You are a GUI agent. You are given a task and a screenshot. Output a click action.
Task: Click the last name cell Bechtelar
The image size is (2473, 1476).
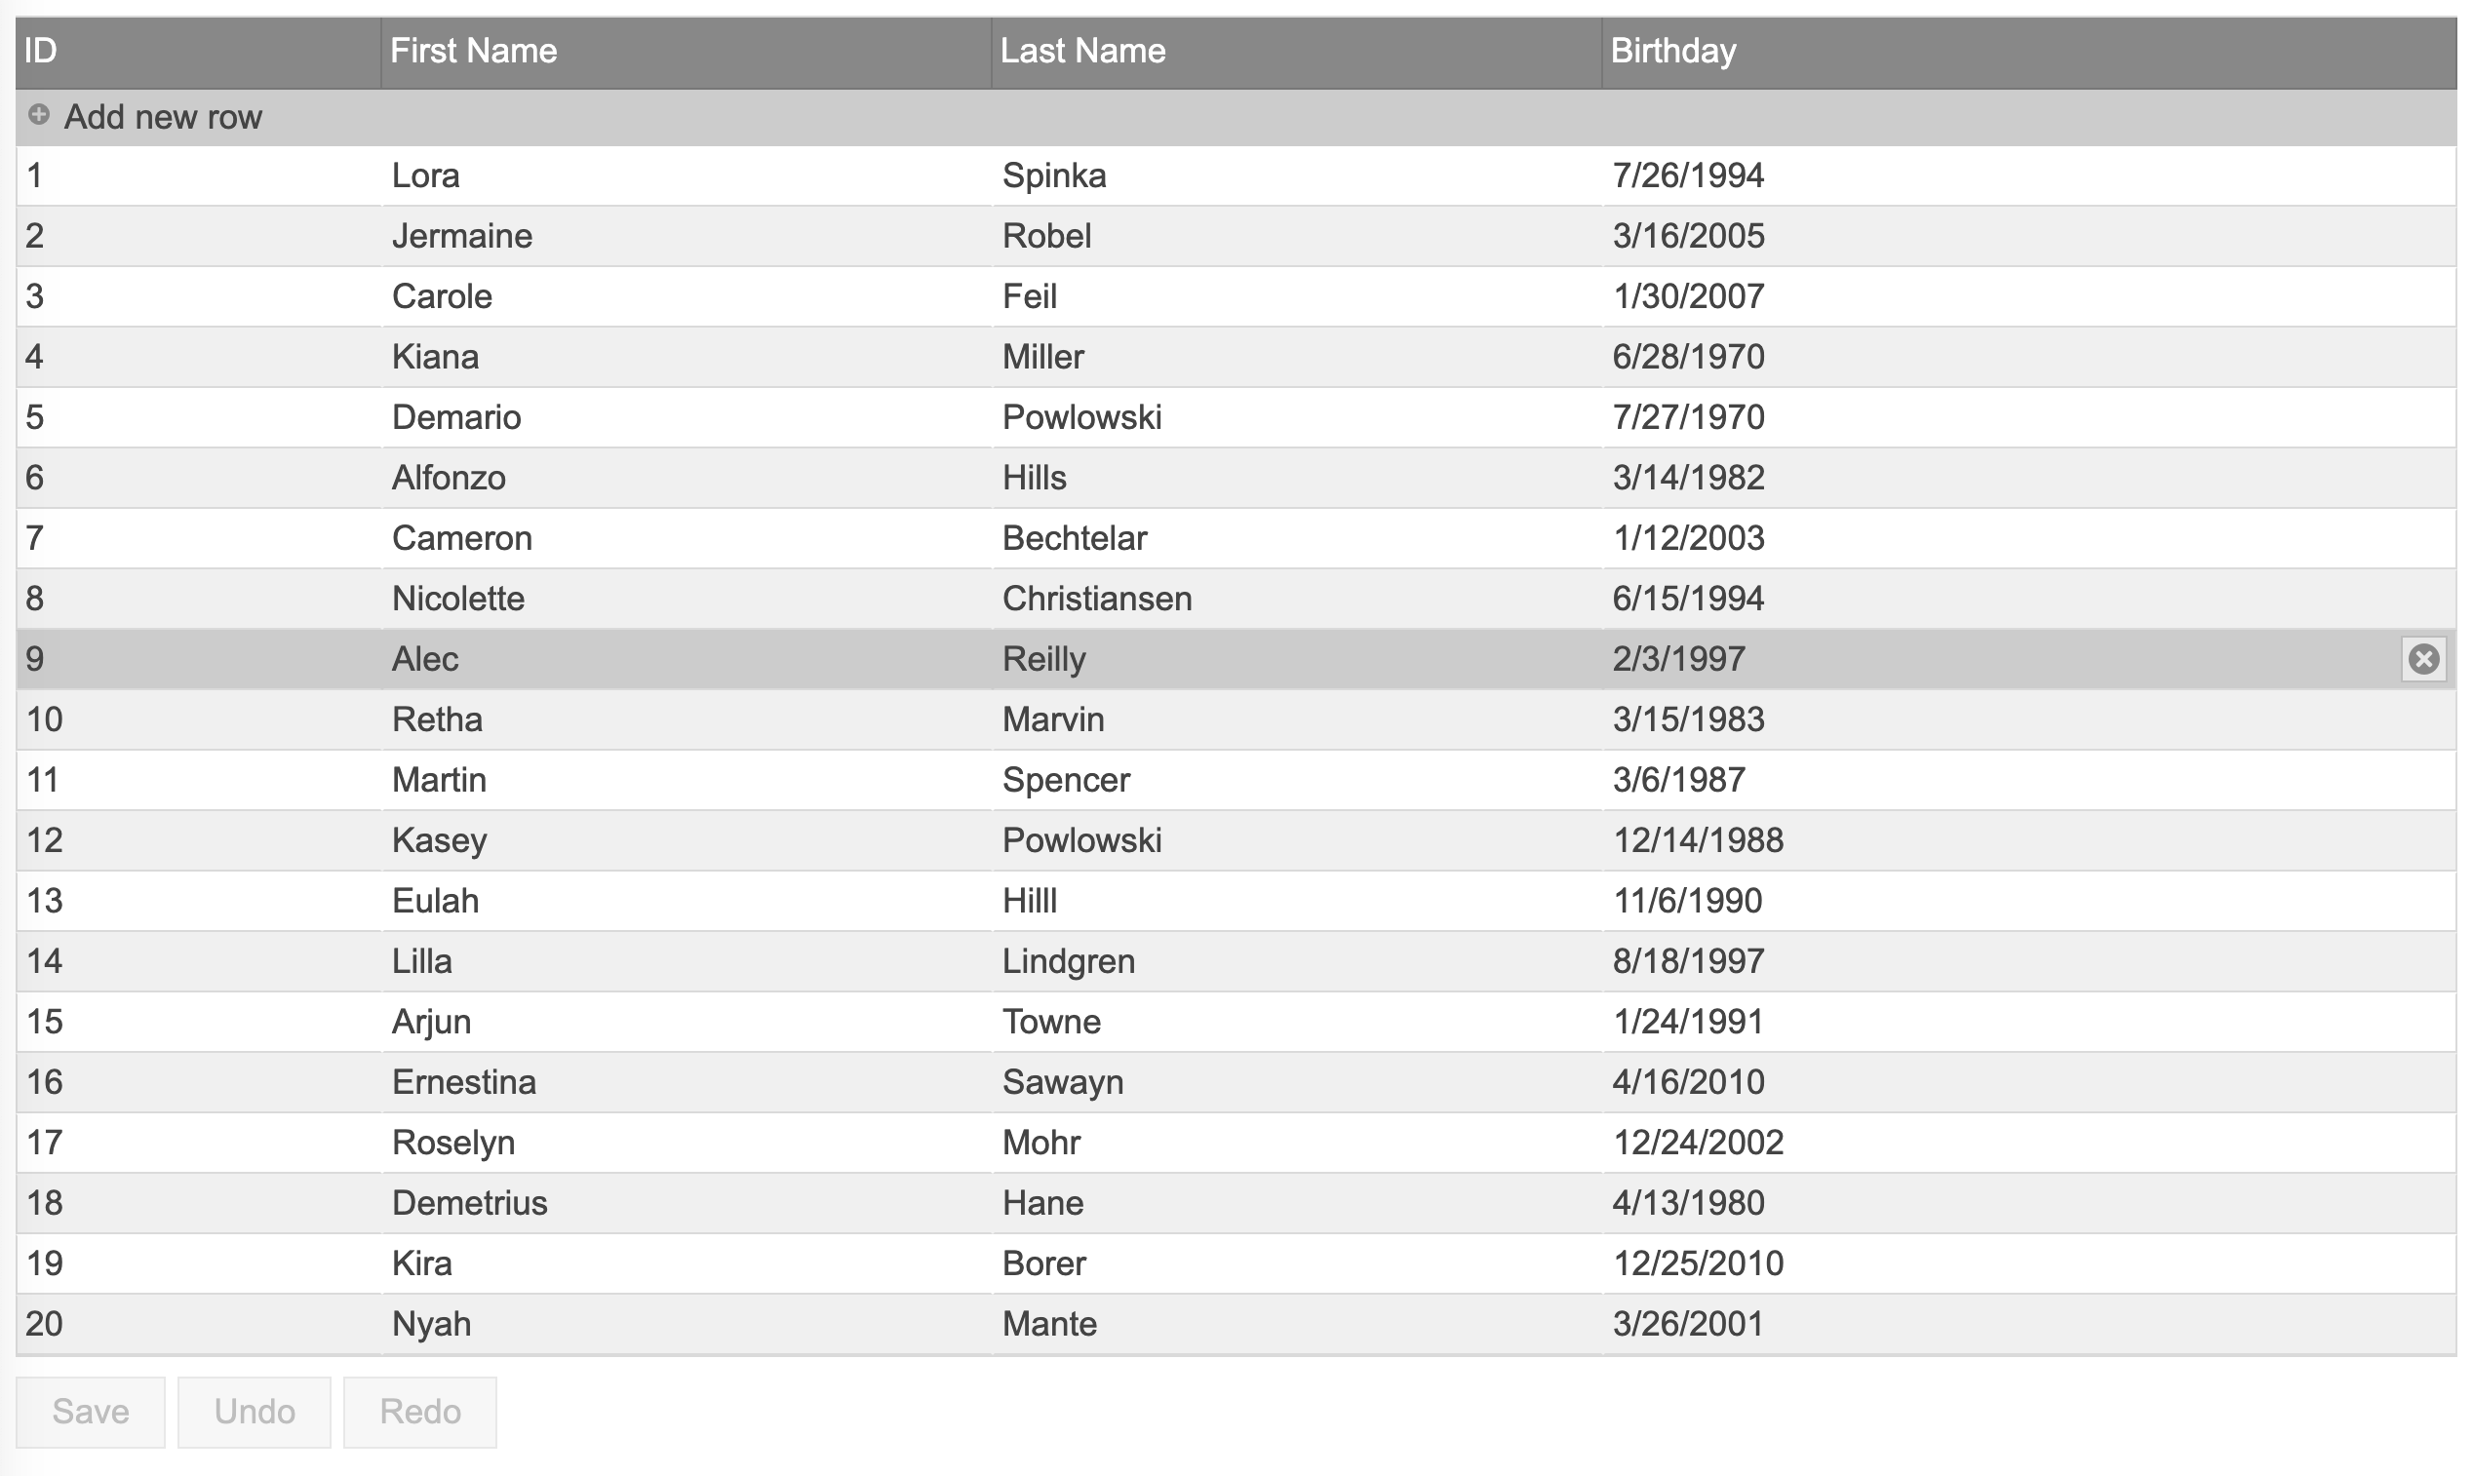pos(1075,538)
